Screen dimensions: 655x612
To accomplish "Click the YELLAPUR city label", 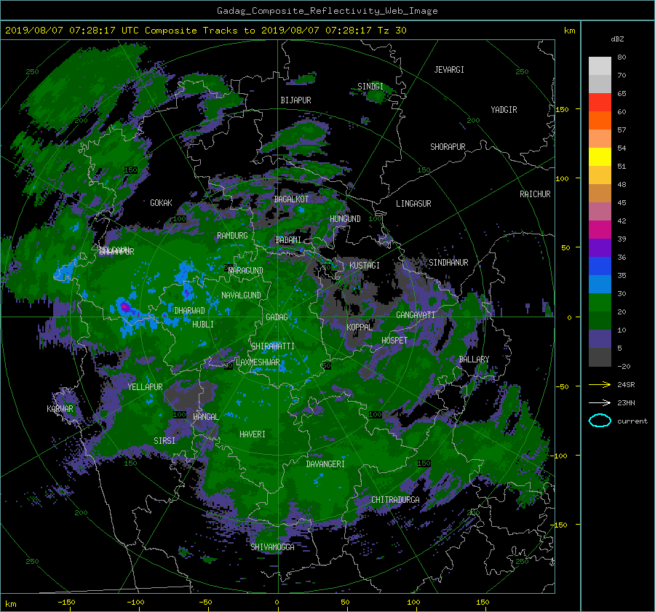I will (x=145, y=387).
